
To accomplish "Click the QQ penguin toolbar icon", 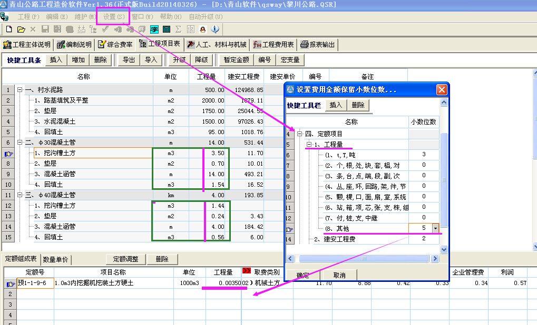I will (x=202, y=29).
